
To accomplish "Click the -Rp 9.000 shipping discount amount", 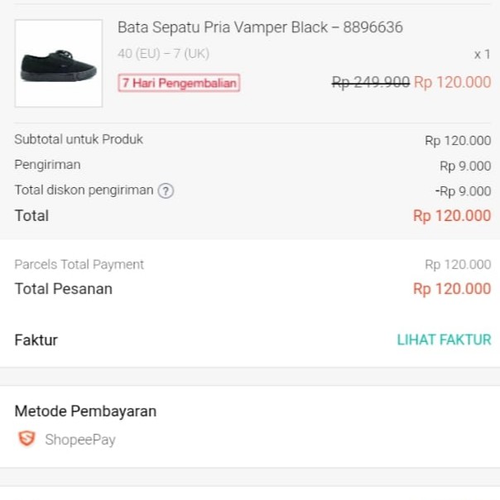I will 463,191.
